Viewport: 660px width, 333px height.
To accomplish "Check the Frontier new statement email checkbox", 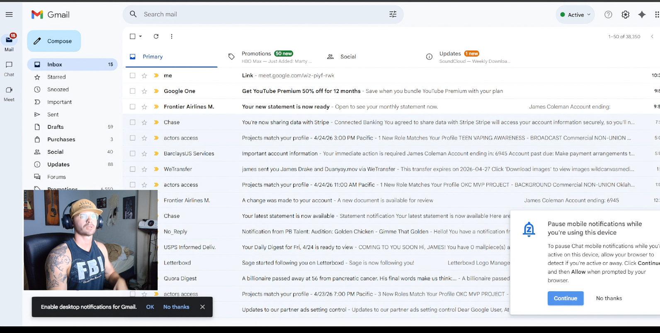I will point(133,106).
